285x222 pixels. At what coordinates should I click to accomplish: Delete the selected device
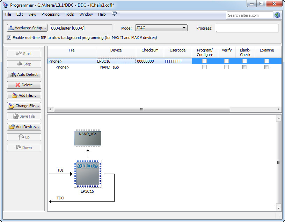[x=24, y=85]
